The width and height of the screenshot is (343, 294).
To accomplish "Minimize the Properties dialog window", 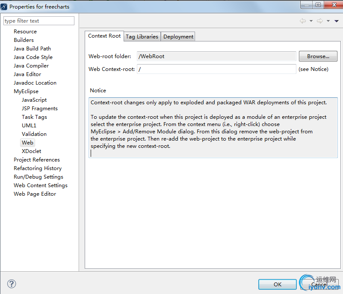I will 307,5.
